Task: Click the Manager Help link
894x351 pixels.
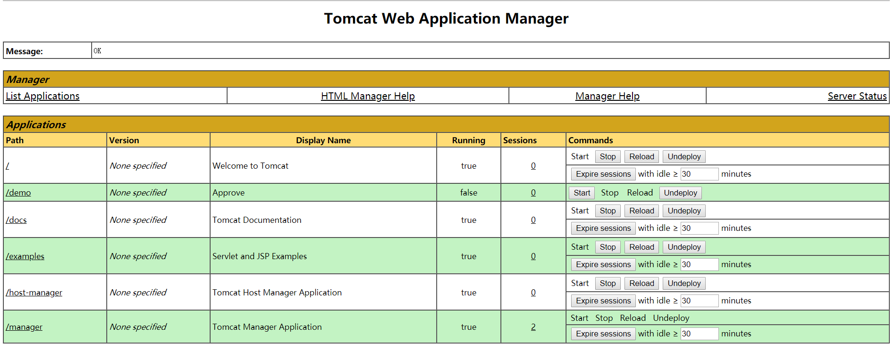Action: 607,96
